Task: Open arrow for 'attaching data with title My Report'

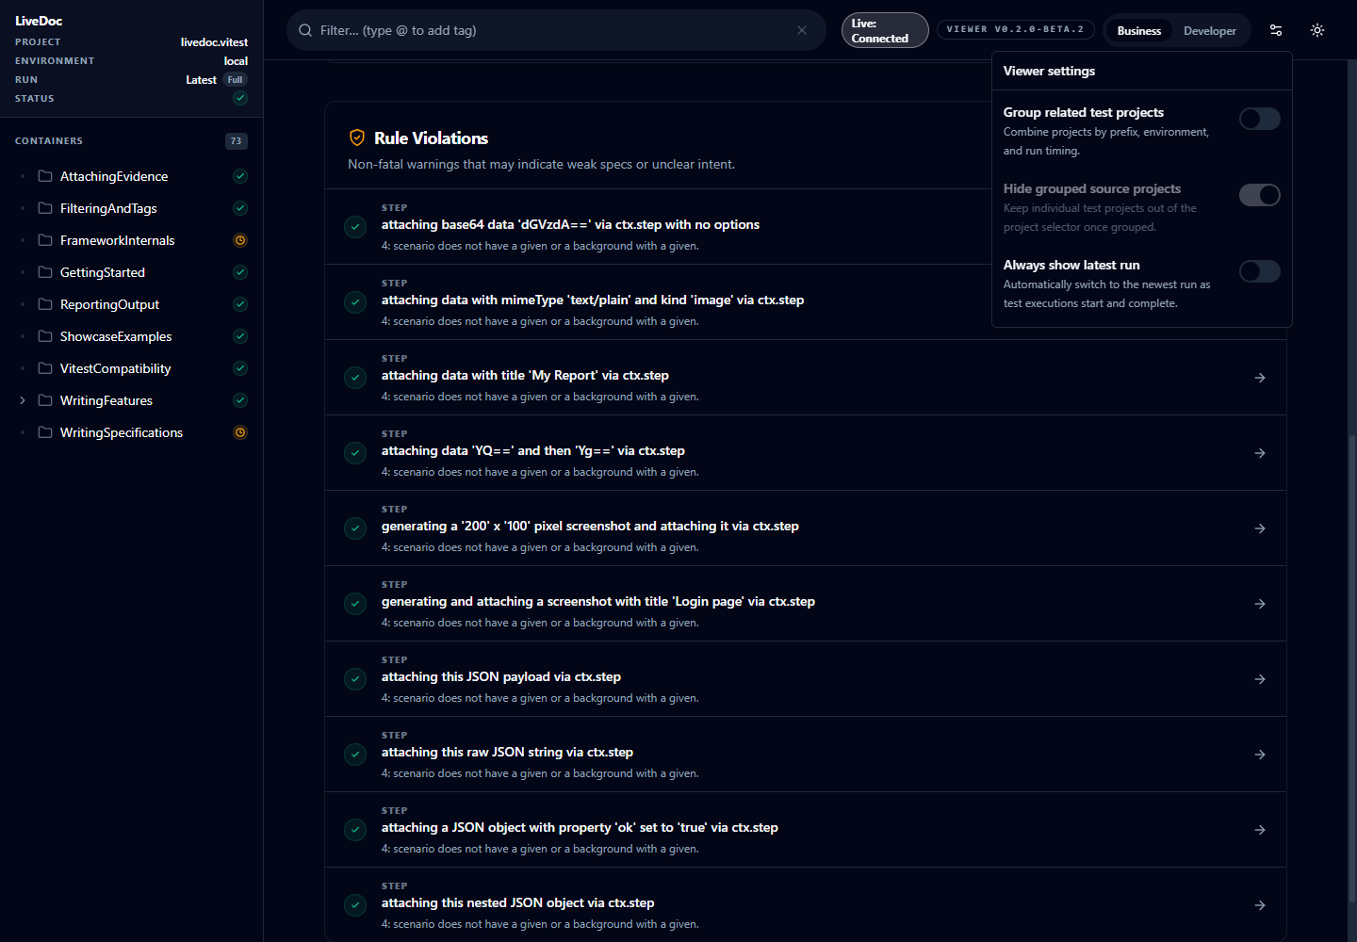Action: 1260,378
